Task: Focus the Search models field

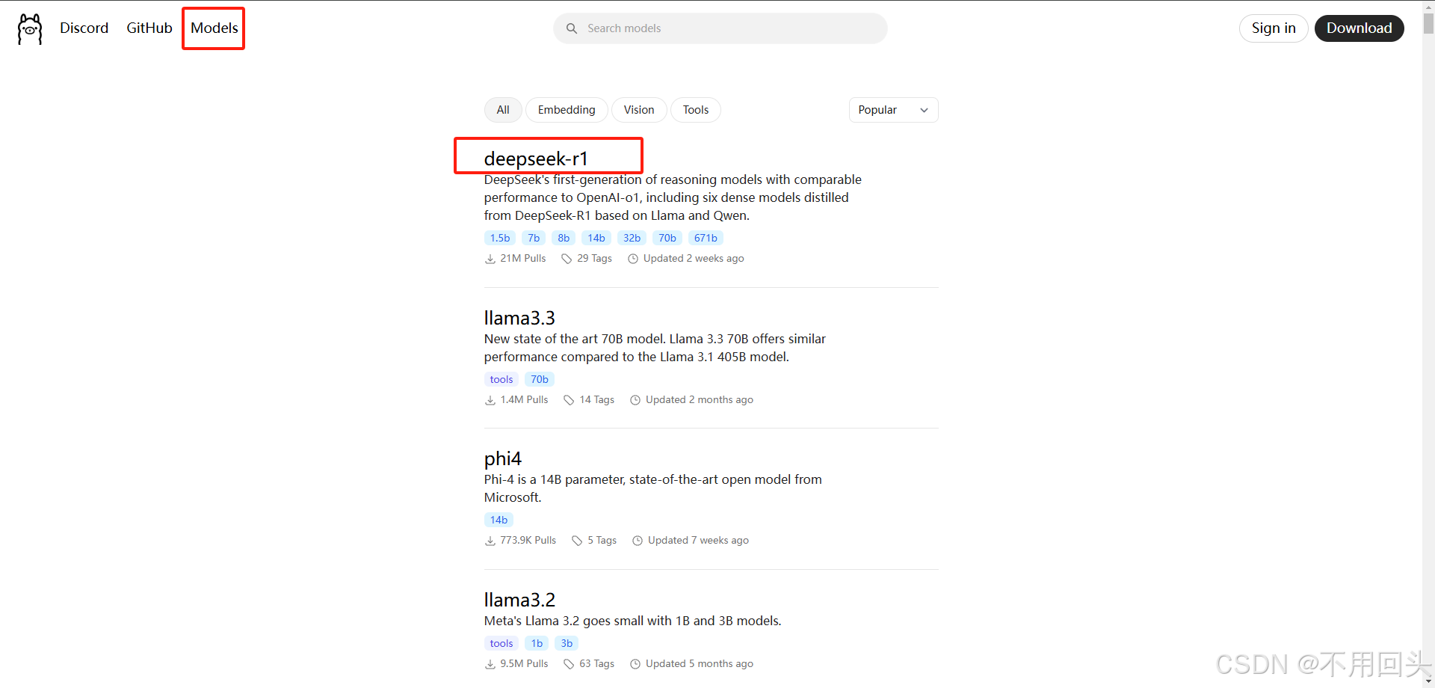Action: click(x=720, y=28)
